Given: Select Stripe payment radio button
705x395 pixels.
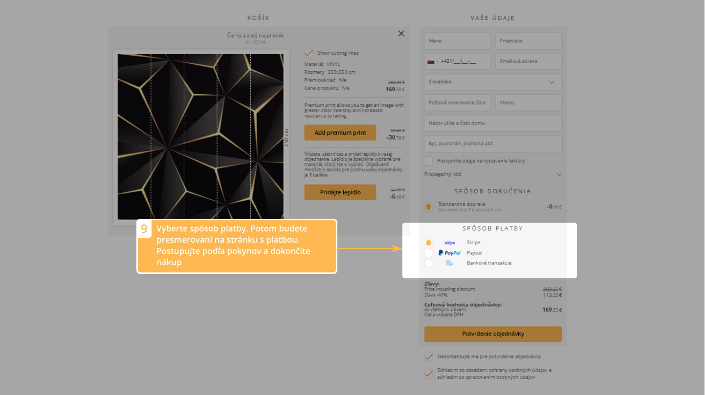Looking at the screenshot, I should pyautogui.click(x=428, y=243).
